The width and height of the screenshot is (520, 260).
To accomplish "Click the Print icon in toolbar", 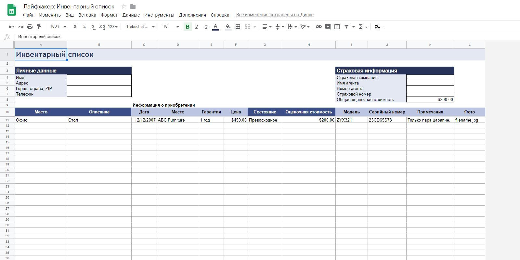I will pos(30,27).
